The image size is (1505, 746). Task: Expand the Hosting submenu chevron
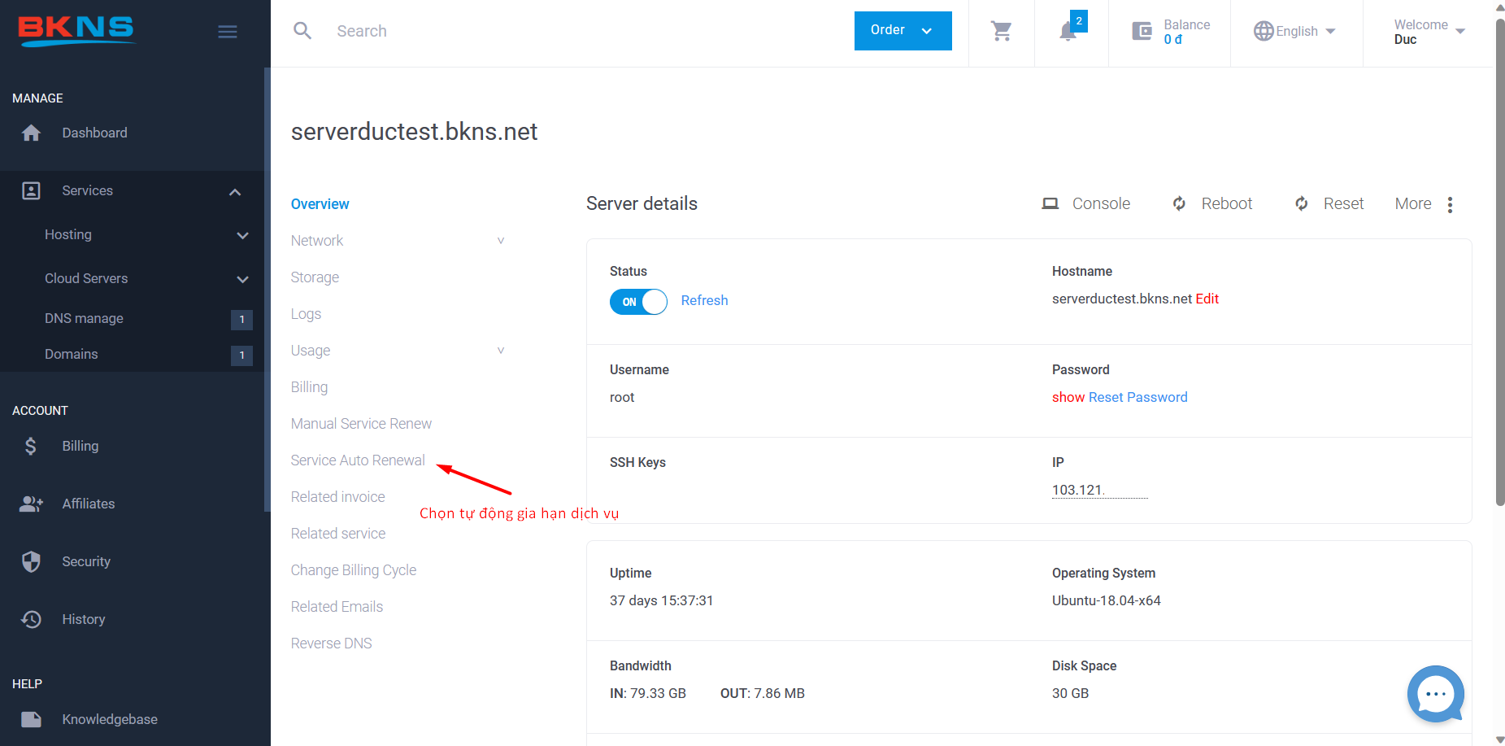(242, 235)
